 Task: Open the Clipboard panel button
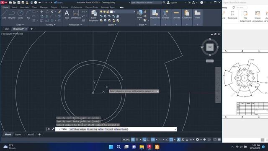187,14
